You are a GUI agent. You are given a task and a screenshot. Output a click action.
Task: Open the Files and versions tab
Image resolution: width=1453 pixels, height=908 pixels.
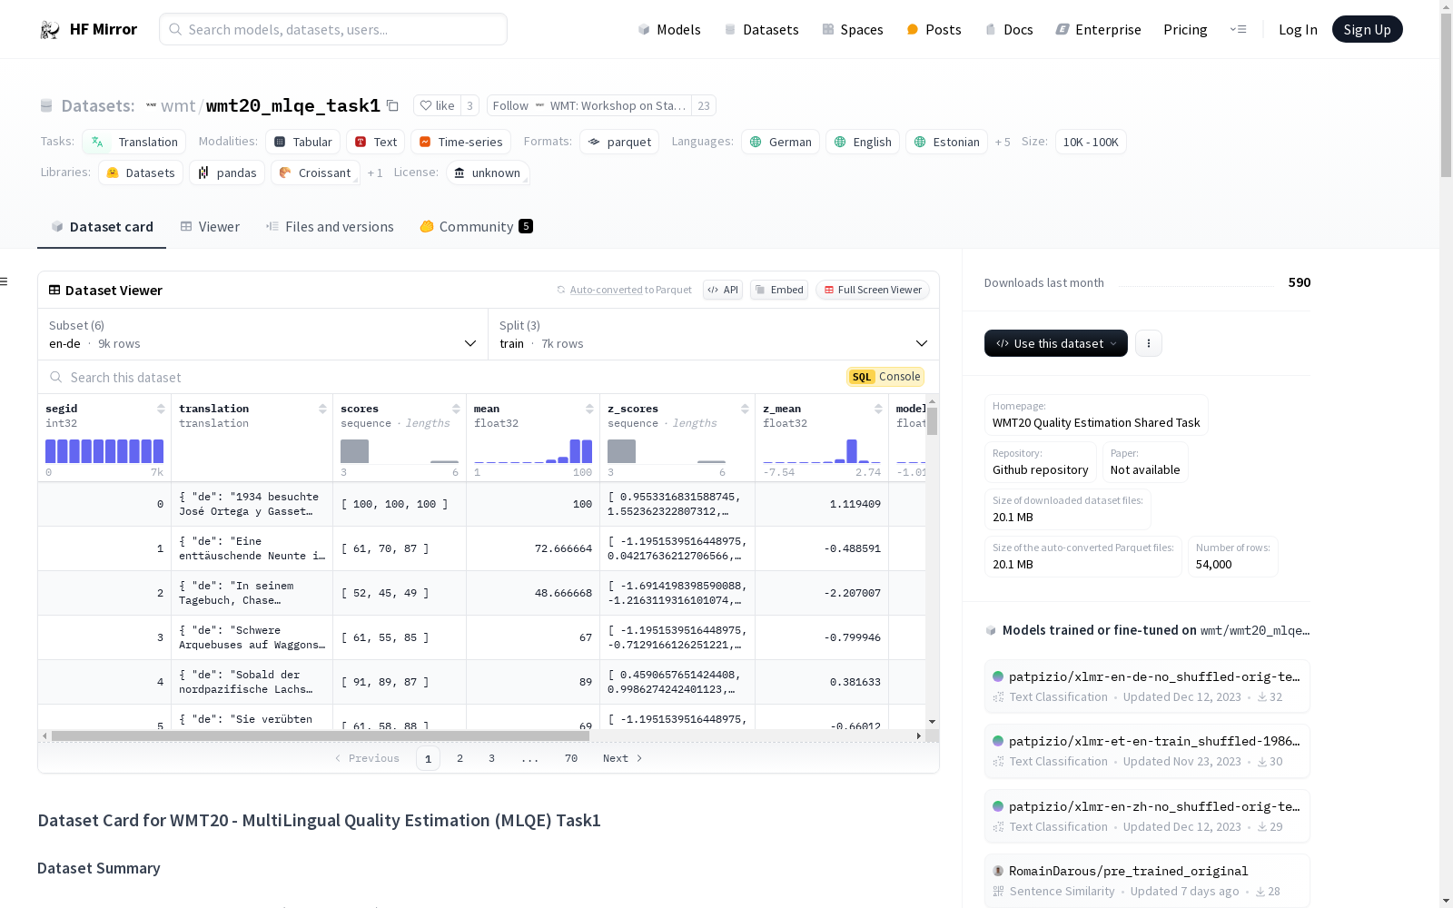click(x=330, y=227)
